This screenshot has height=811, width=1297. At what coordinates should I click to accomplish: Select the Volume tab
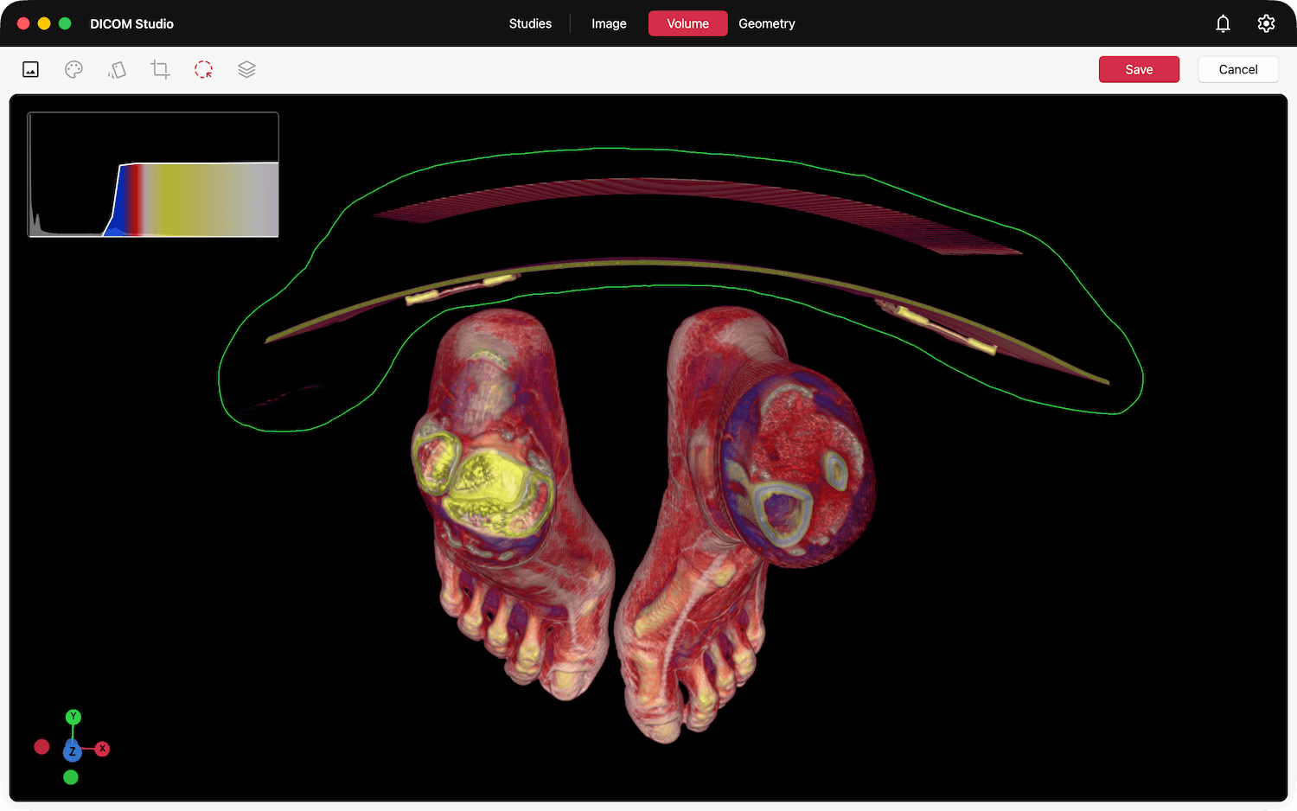688,23
